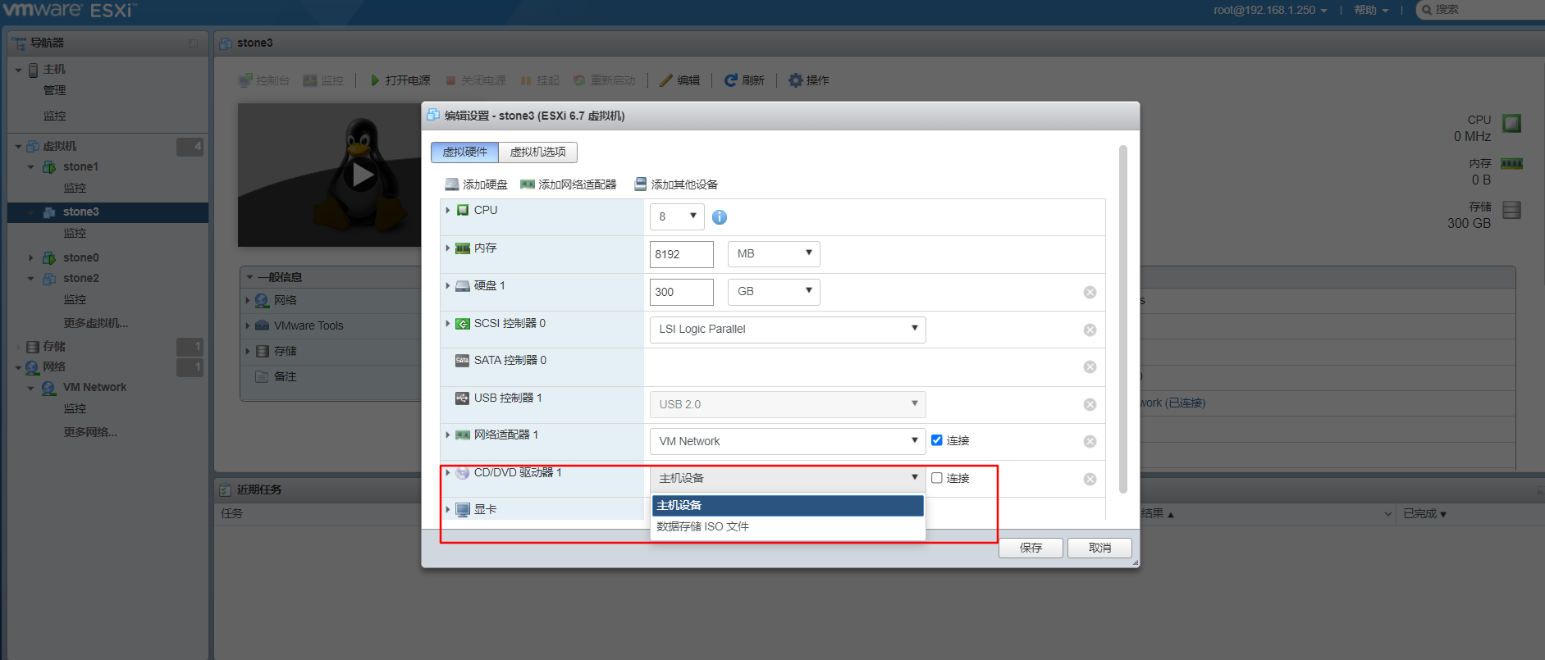Remove hard disk 1 via its X icon
The width and height of the screenshot is (1545, 660).
pyautogui.click(x=1090, y=293)
